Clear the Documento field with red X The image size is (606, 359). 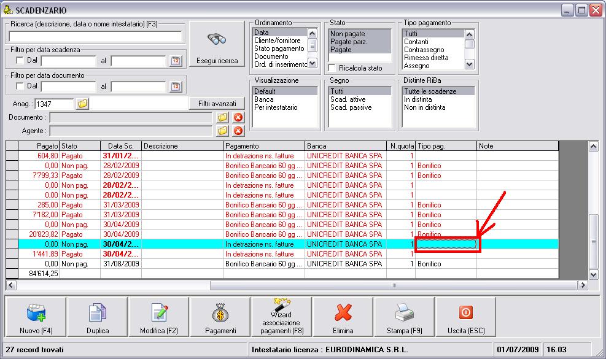238,117
